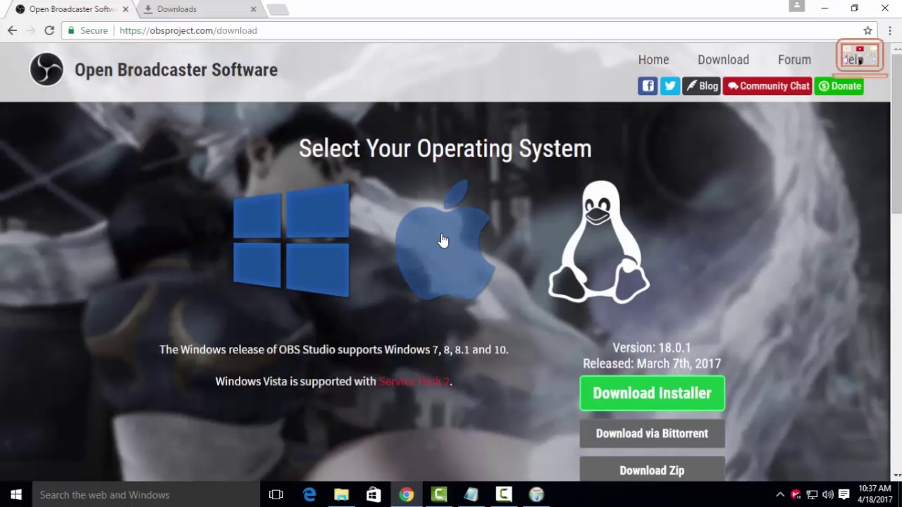Image resolution: width=902 pixels, height=507 pixels.
Task: Open the Chrome menu
Action: click(x=890, y=30)
